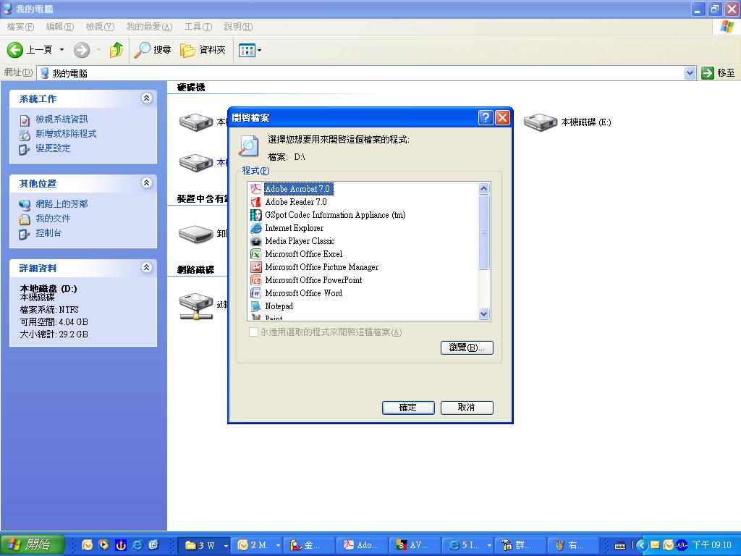Switch to the Ado... taskbar button
741x556 pixels.
pyautogui.click(x=362, y=545)
